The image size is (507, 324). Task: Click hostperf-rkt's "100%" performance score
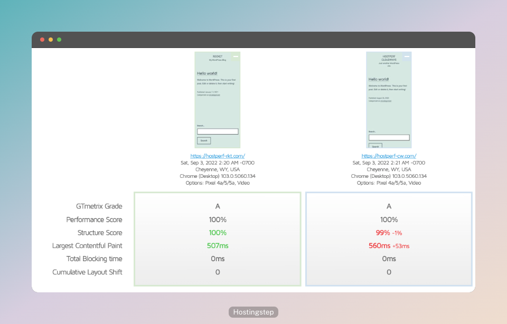point(218,220)
